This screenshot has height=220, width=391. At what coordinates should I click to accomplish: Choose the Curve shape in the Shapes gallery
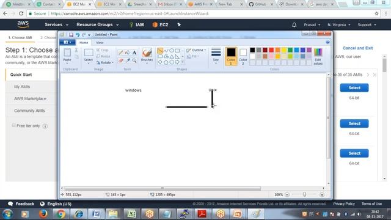pyautogui.click(x=166, y=51)
